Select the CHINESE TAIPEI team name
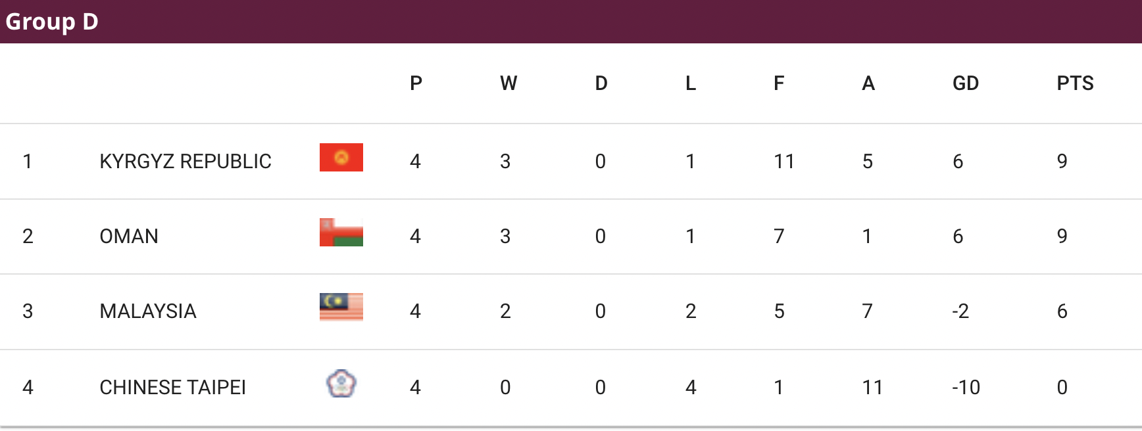This screenshot has height=431, width=1142. click(x=172, y=387)
